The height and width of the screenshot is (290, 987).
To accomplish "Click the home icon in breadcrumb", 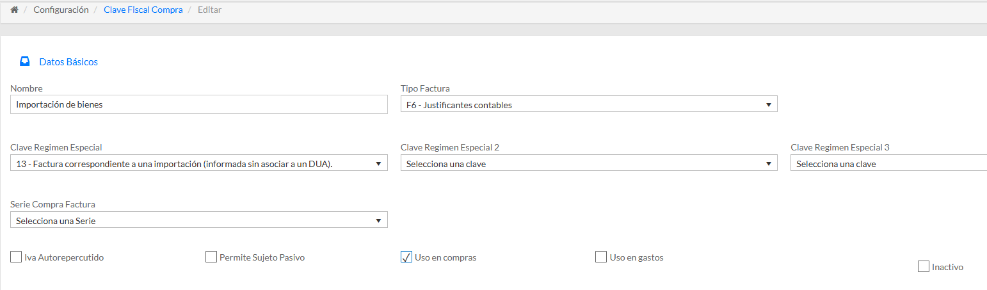I will [14, 10].
